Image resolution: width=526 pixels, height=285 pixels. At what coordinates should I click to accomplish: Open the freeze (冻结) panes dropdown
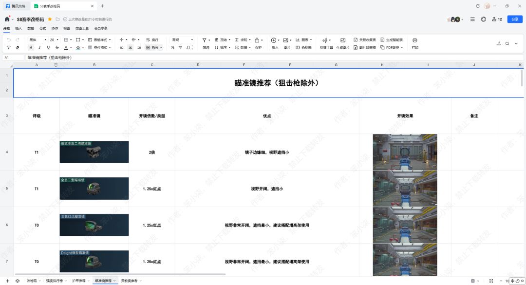tap(223, 39)
